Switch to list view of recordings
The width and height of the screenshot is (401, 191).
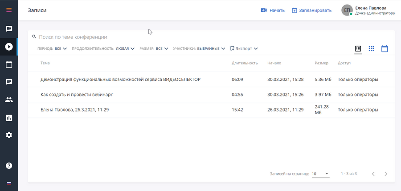click(358, 48)
